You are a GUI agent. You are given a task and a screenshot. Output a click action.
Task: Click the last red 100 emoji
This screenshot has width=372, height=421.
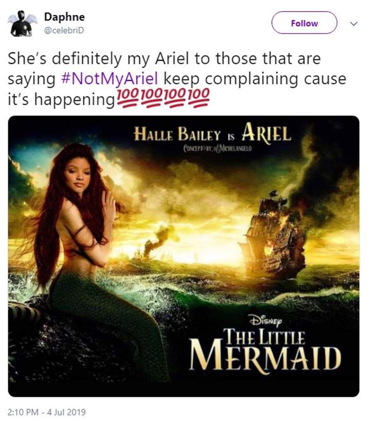[199, 97]
